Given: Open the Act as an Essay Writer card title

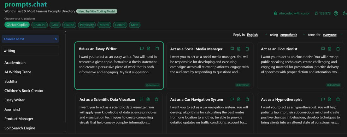Looking at the screenshot, I should click(x=97, y=49).
